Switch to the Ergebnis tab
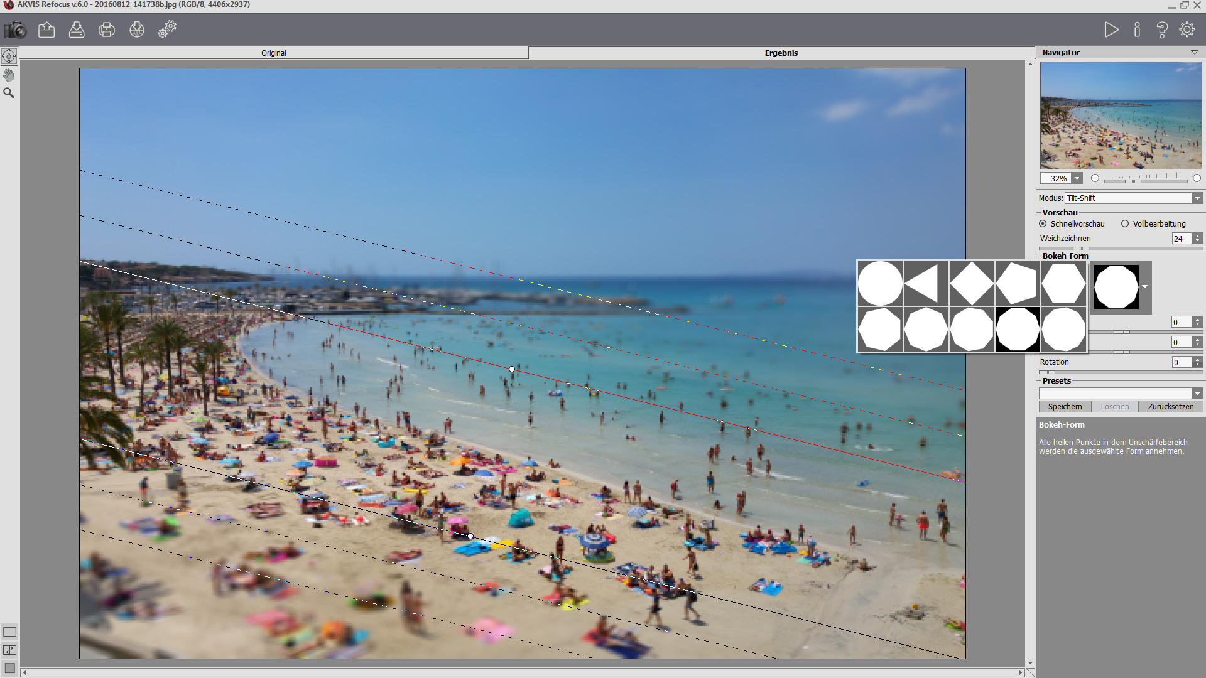1206x678 pixels. point(781,53)
